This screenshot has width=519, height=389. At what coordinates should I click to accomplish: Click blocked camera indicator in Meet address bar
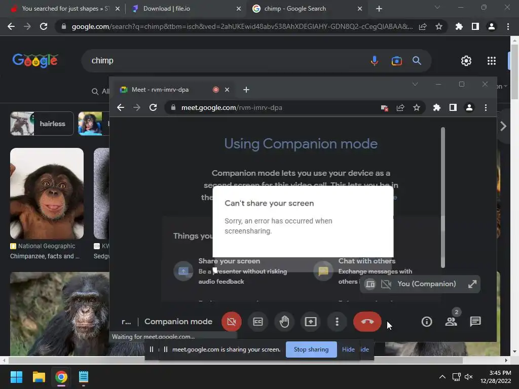click(x=384, y=107)
